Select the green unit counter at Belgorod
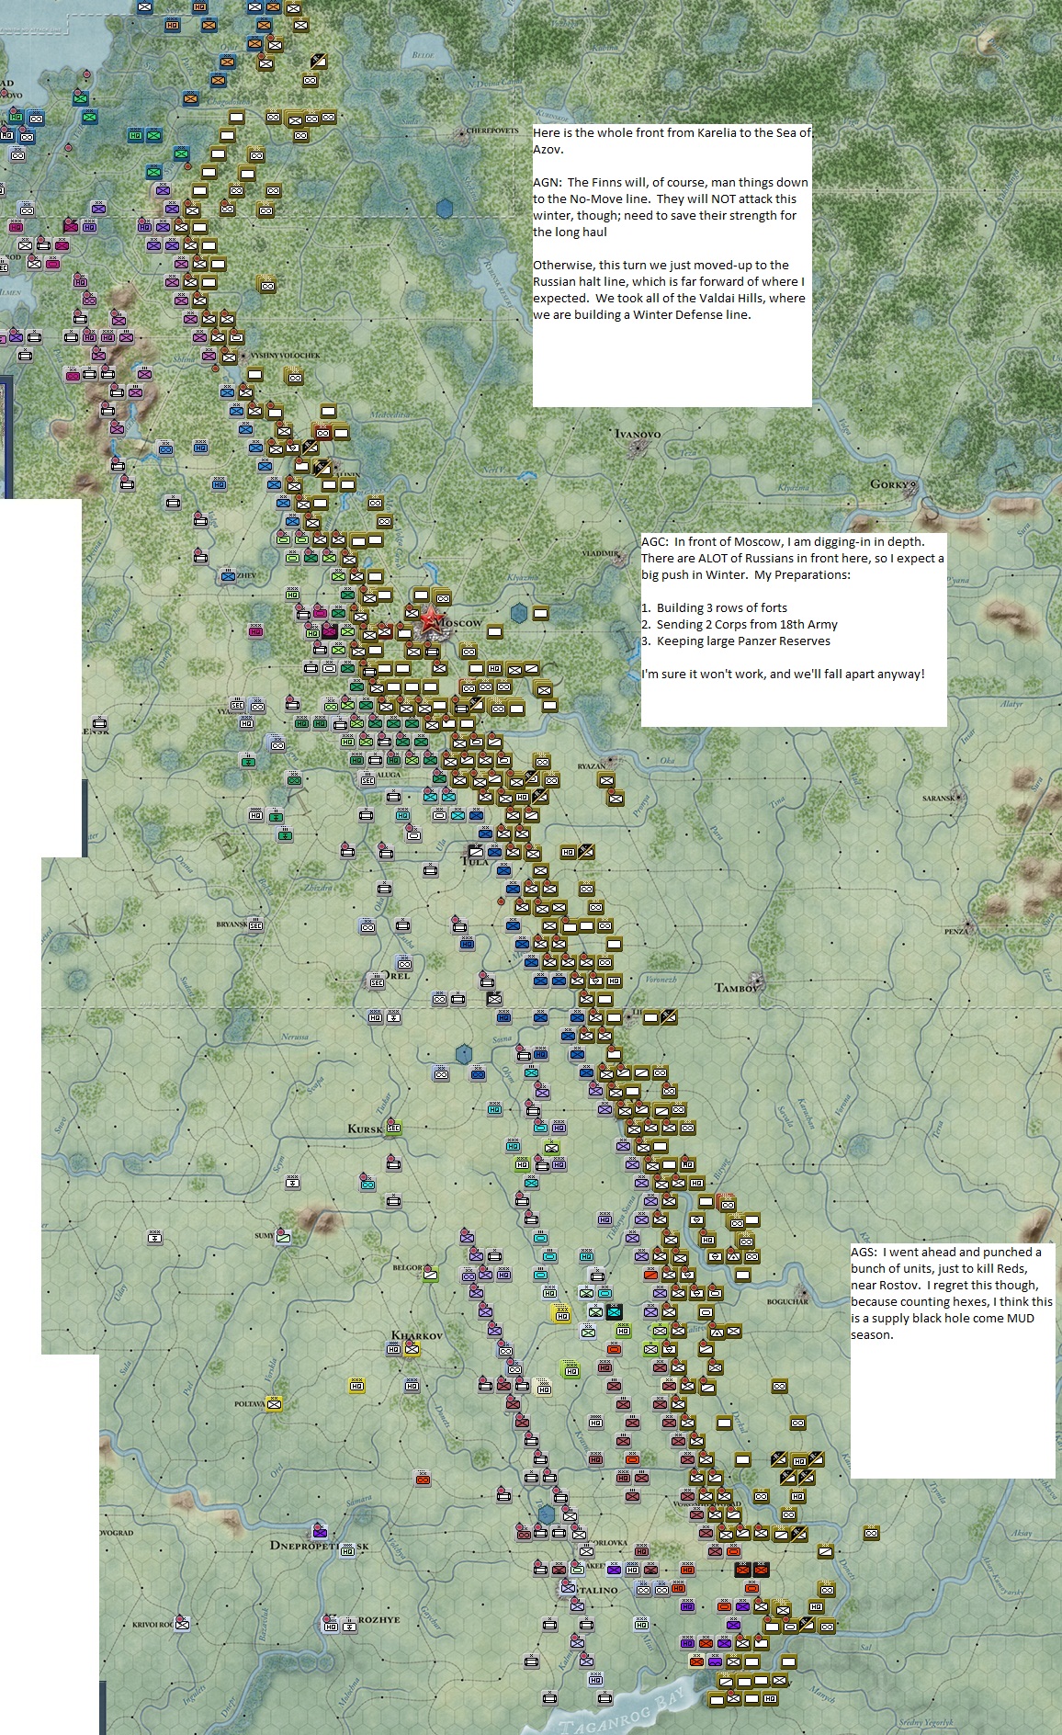The width and height of the screenshot is (1062, 1735). click(x=430, y=1274)
